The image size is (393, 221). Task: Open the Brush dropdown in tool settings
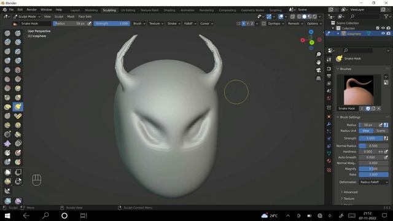[x=139, y=23]
